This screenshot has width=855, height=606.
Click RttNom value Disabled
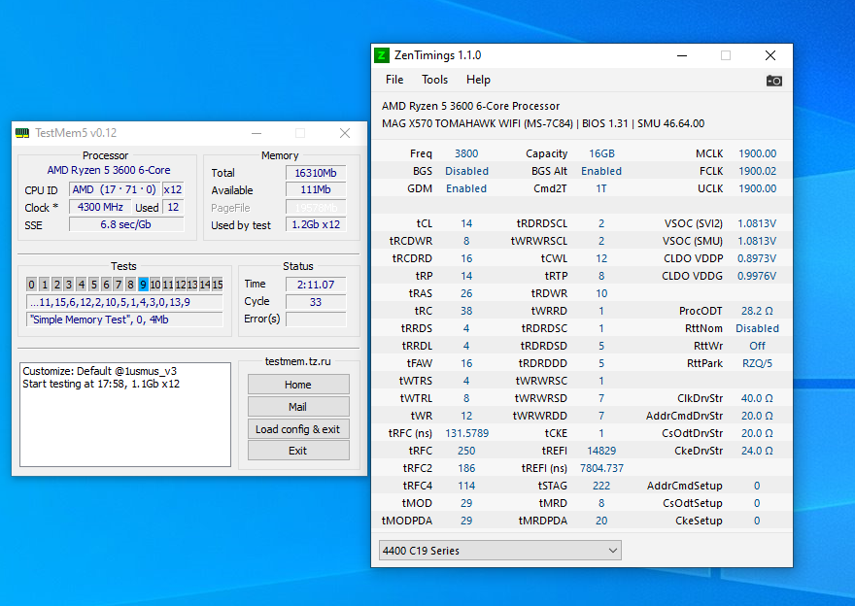(757, 328)
